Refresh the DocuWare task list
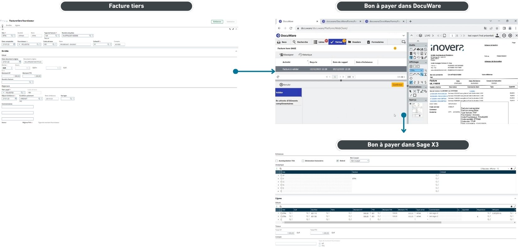This screenshot has height=247, width=518. coord(278,77)
